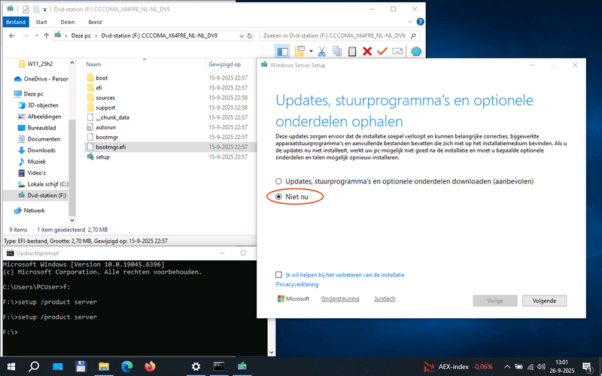Open the Bestand menu tab

(x=16, y=22)
